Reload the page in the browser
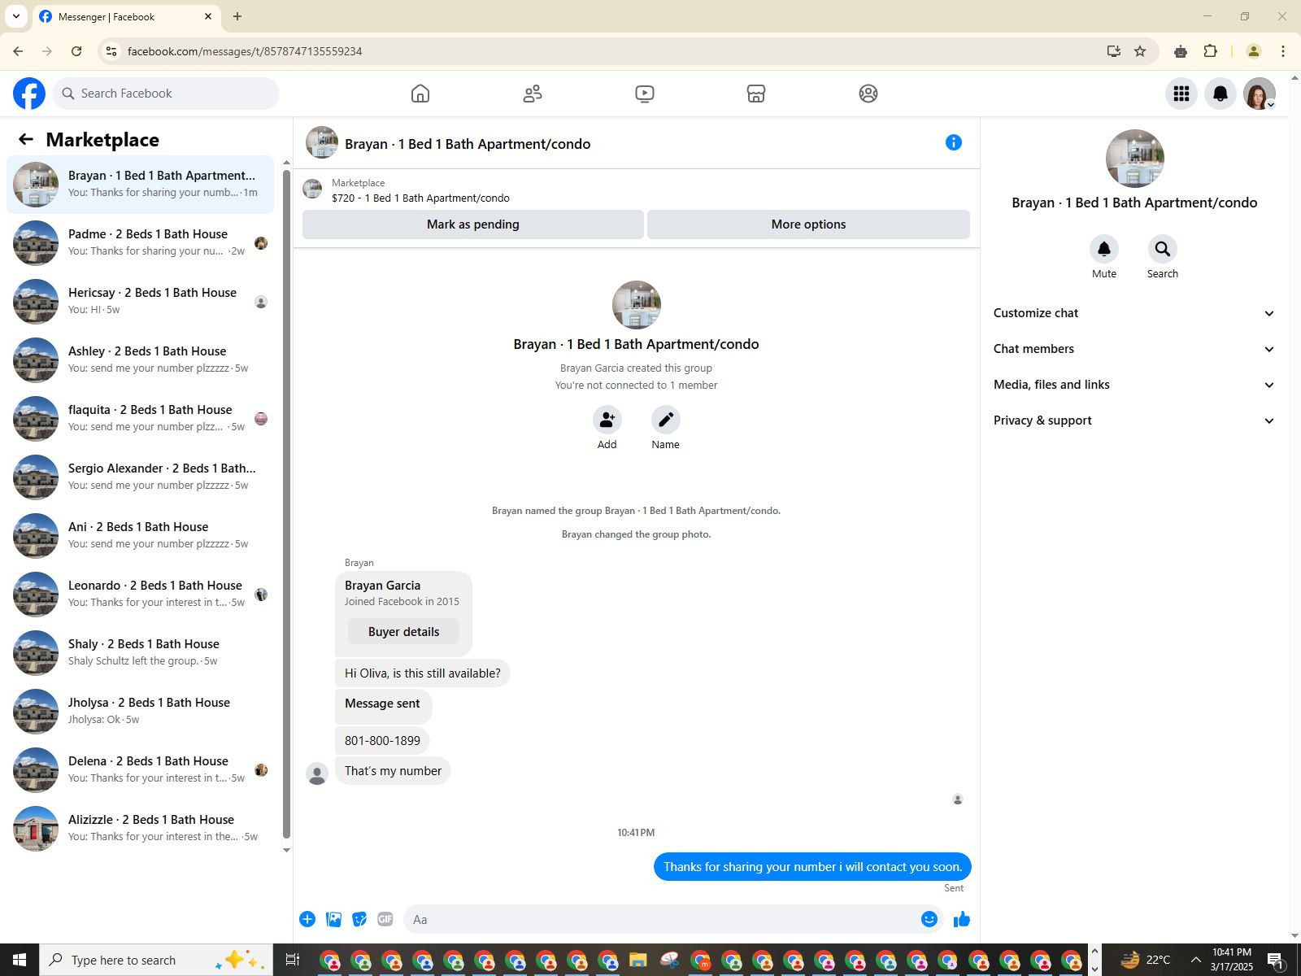Screen dimensions: 1301x976 tap(76, 51)
